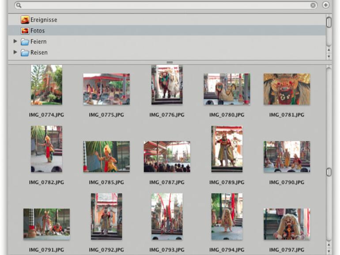Viewport: 340px width, 255px height.
Task: Select thumbnail IMG_0774.JPG
Action: click(46, 85)
